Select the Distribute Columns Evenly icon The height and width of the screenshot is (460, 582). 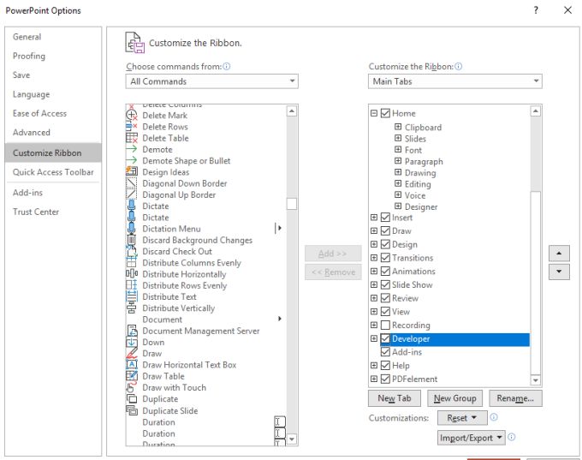[x=132, y=263]
